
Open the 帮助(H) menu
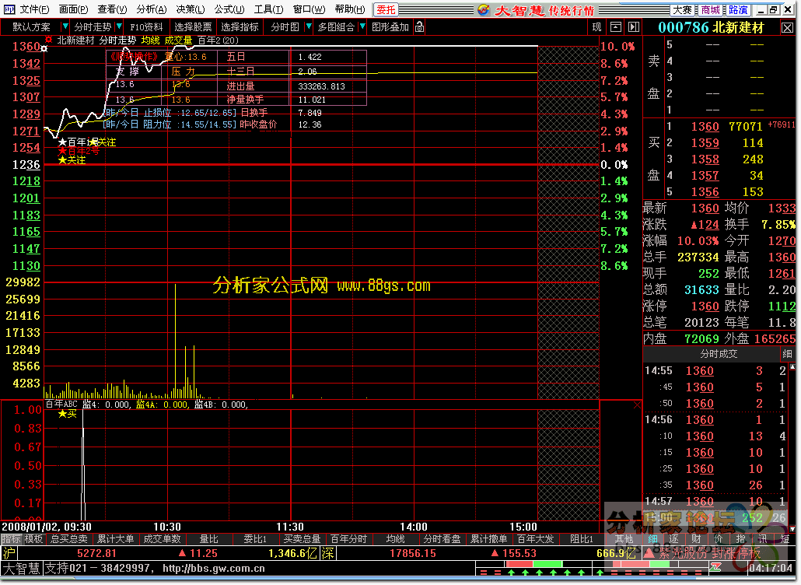tap(350, 9)
